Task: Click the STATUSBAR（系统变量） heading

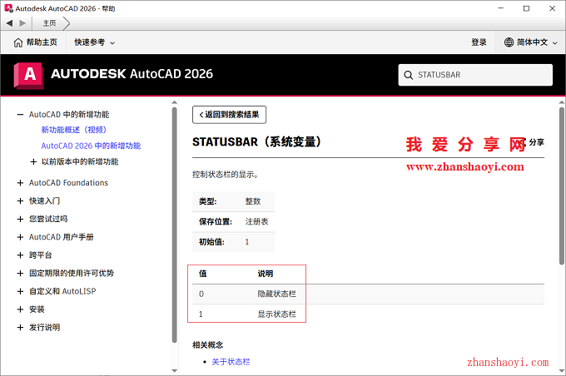Action: [x=257, y=141]
